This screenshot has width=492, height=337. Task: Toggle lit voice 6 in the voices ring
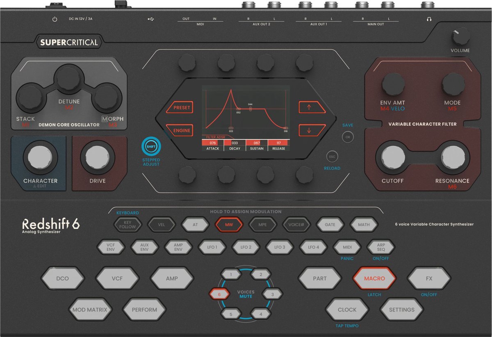[x=219, y=294]
